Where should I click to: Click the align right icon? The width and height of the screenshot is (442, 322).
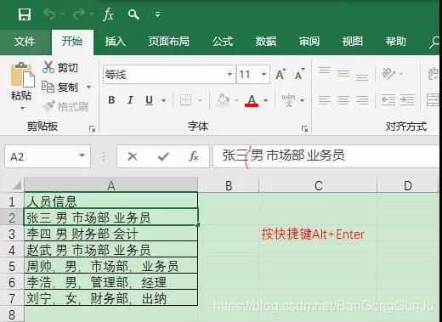click(x=362, y=100)
